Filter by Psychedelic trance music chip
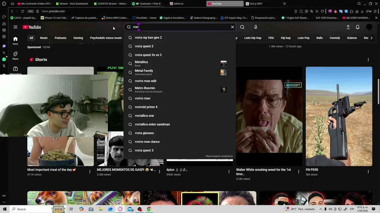This screenshot has height=213, width=380. 106,38
